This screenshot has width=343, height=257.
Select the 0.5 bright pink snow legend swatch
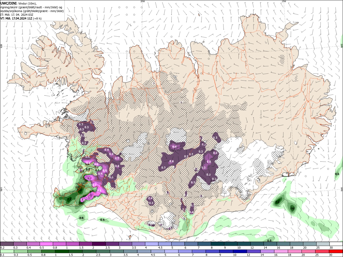coord(46,244)
